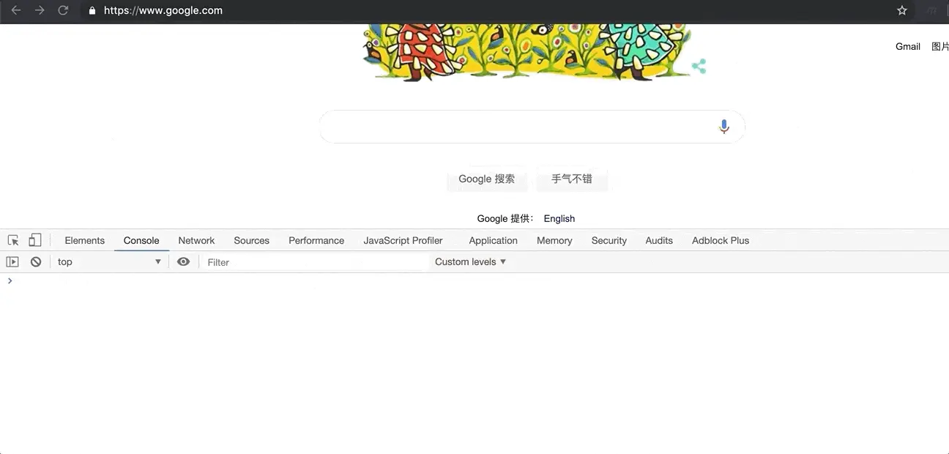The width and height of the screenshot is (949, 454).
Task: View site info via the lock icon
Action: coord(92,11)
